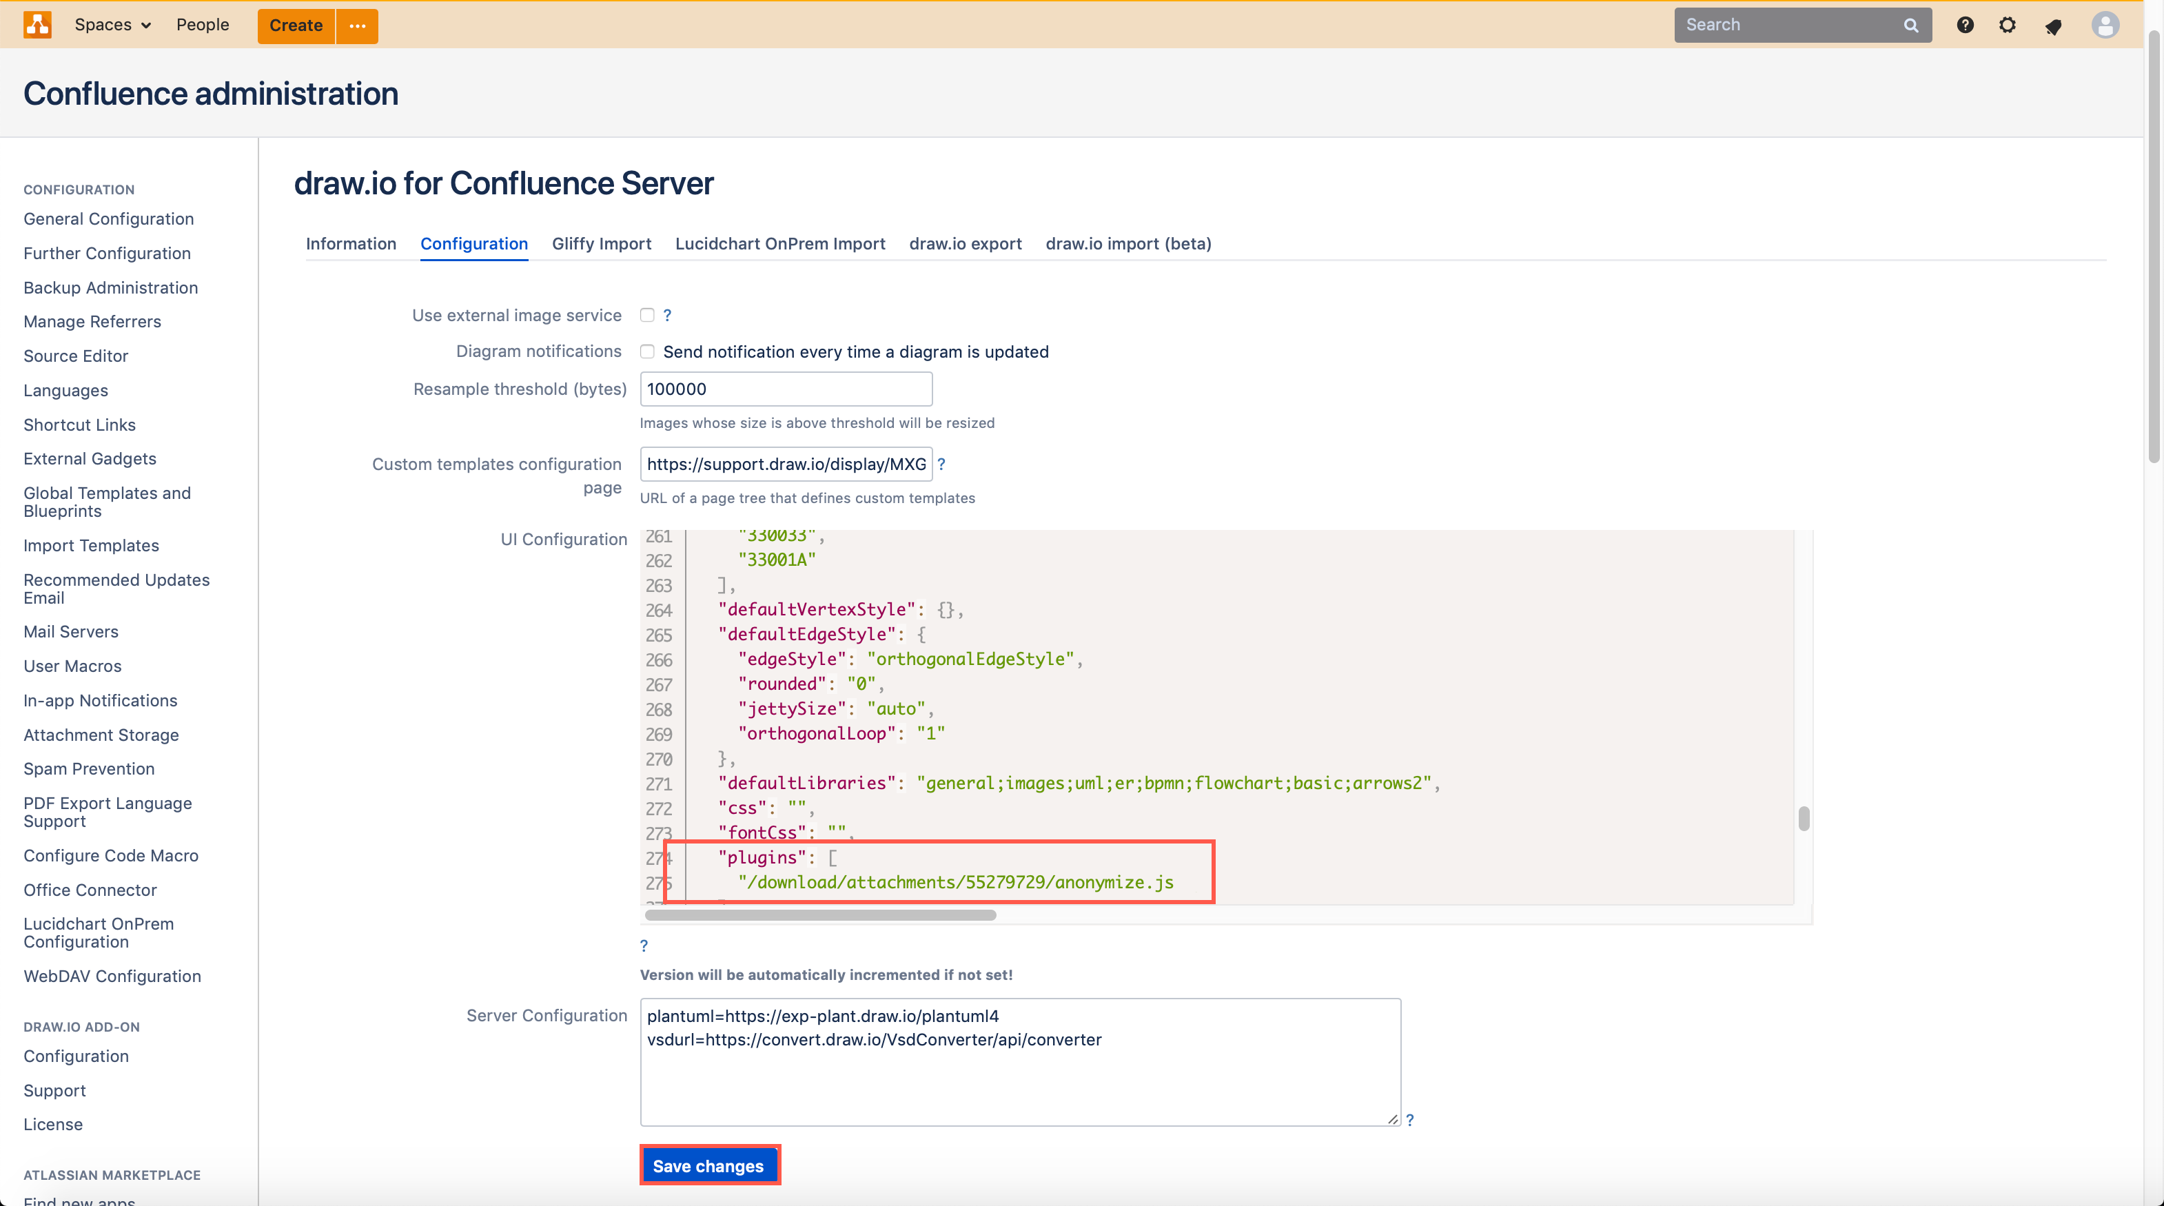Screen dimensions: 2164x1206
Task: Open the Confluence home logo
Action: tap(37, 24)
